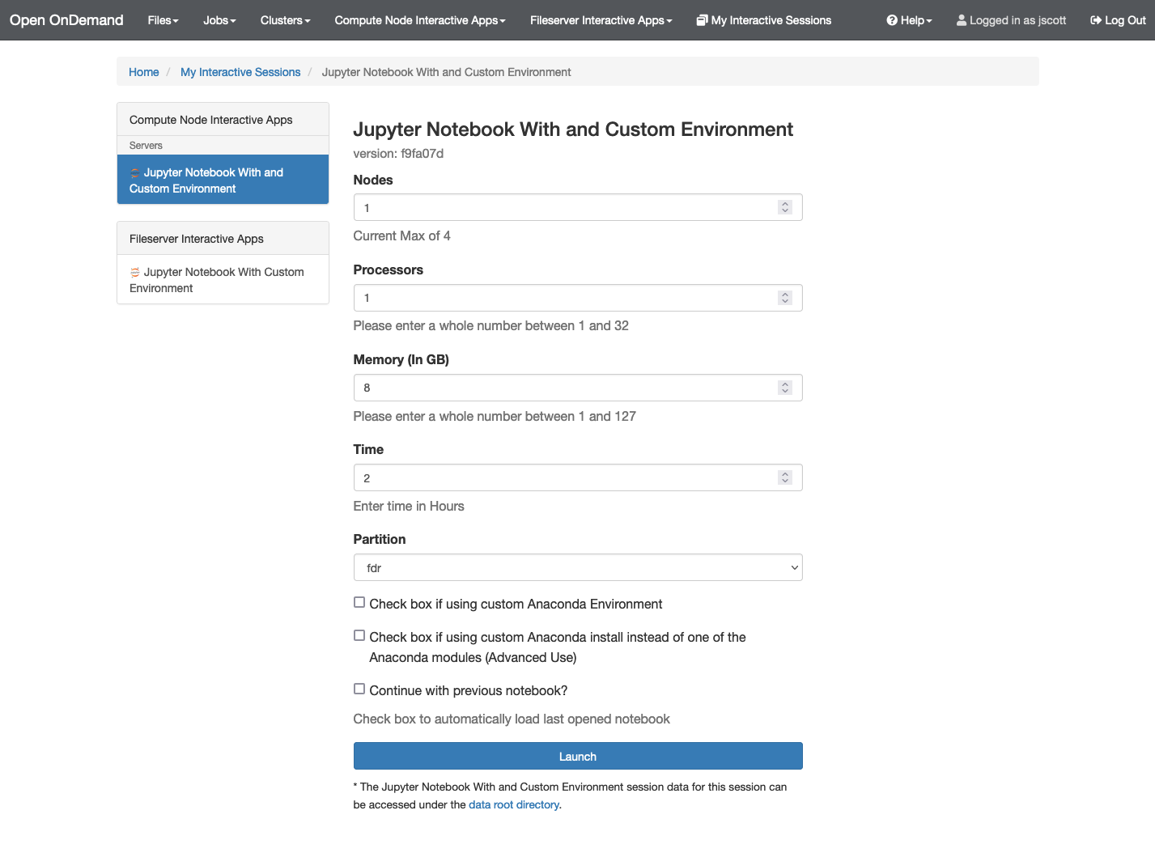Open My Interactive Sessions breadcrumb link

(x=240, y=72)
